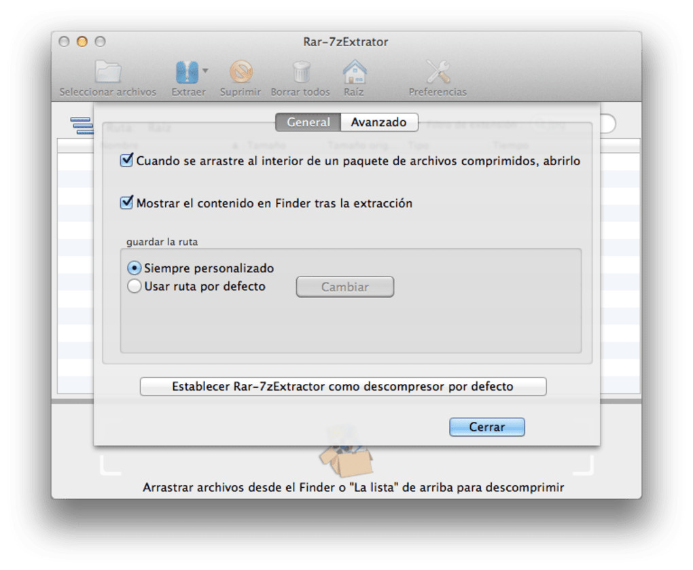
Task: Click the yellow minimize window button
Action: coord(82,41)
